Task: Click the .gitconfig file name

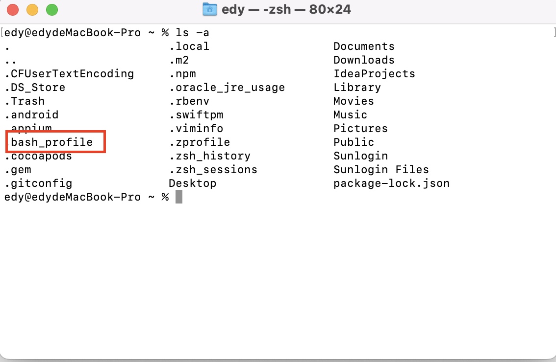Action: tap(38, 183)
